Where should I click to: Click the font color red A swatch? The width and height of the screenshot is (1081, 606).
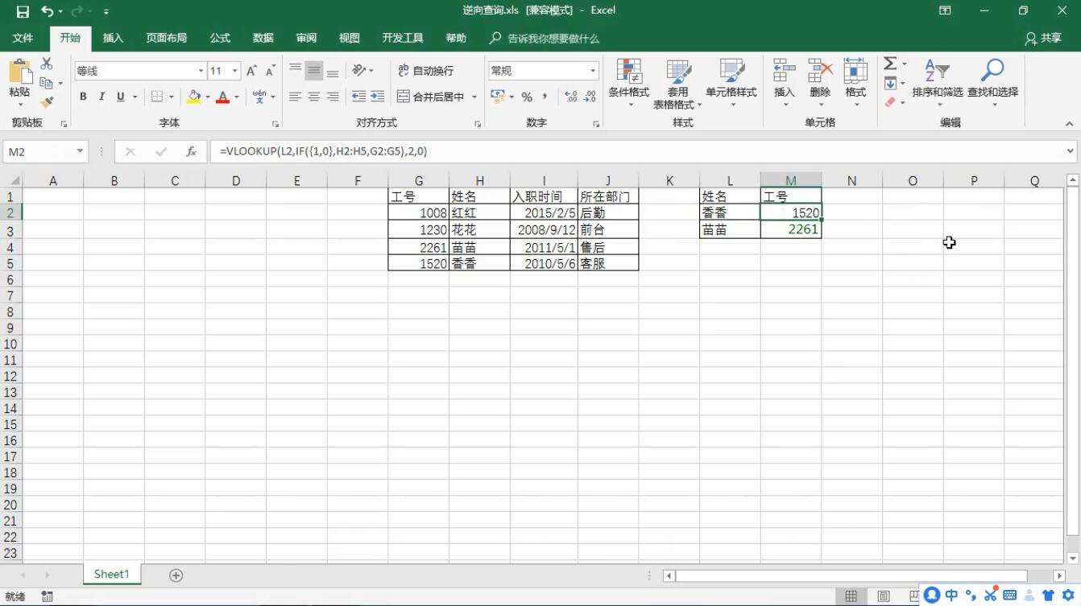pos(223,97)
